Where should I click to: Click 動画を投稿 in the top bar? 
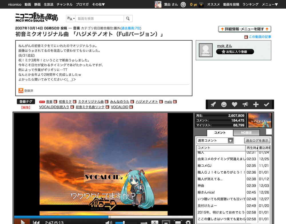tap(231, 4)
